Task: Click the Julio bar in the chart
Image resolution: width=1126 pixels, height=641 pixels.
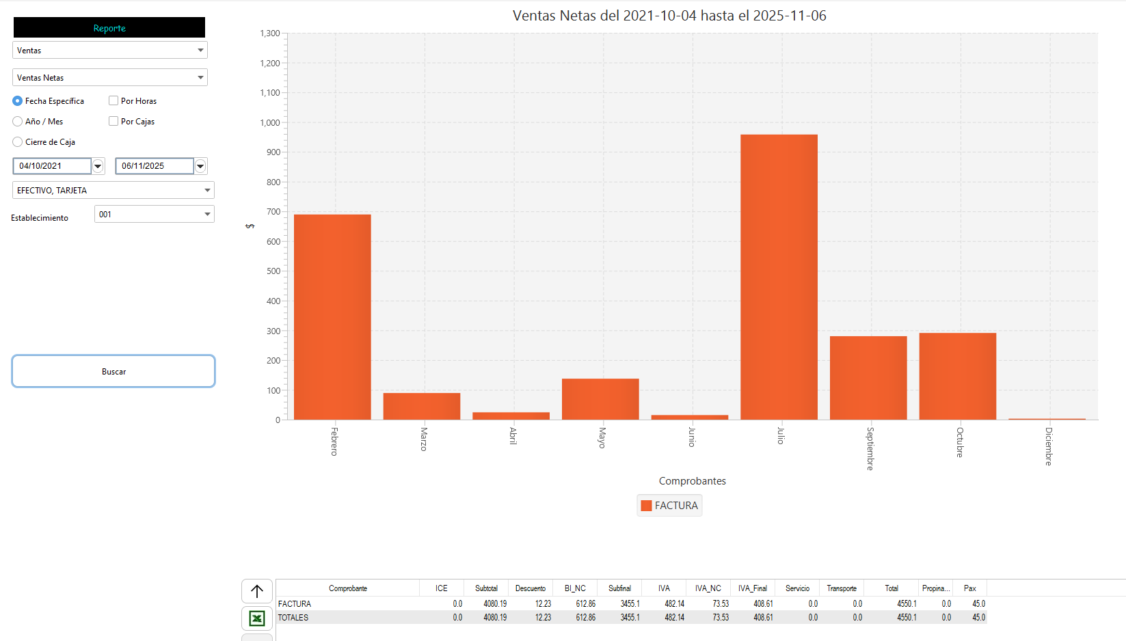Action: point(779,277)
